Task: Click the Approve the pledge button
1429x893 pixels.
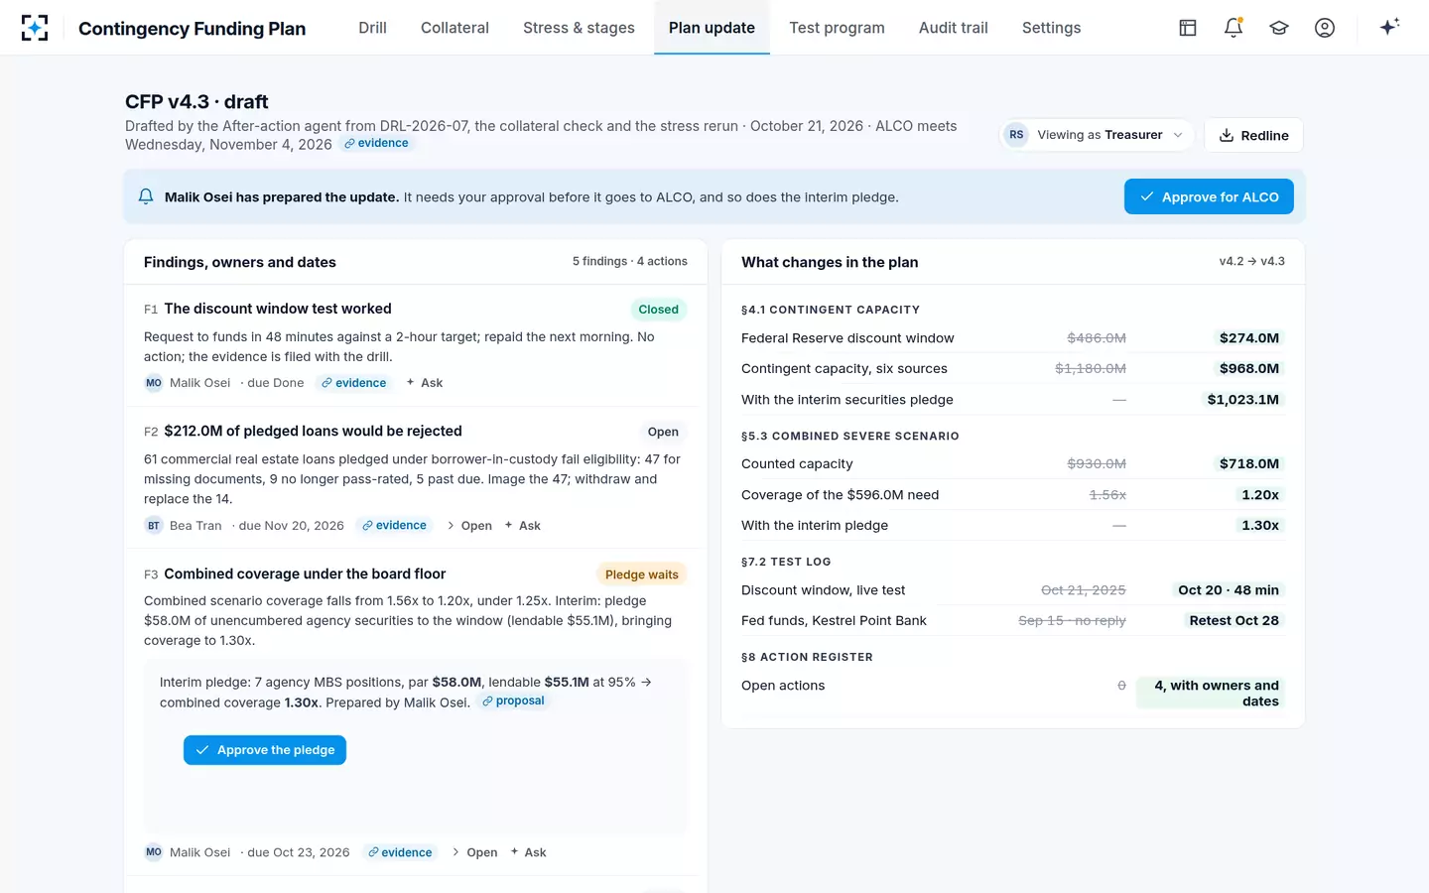Action: coord(265,750)
